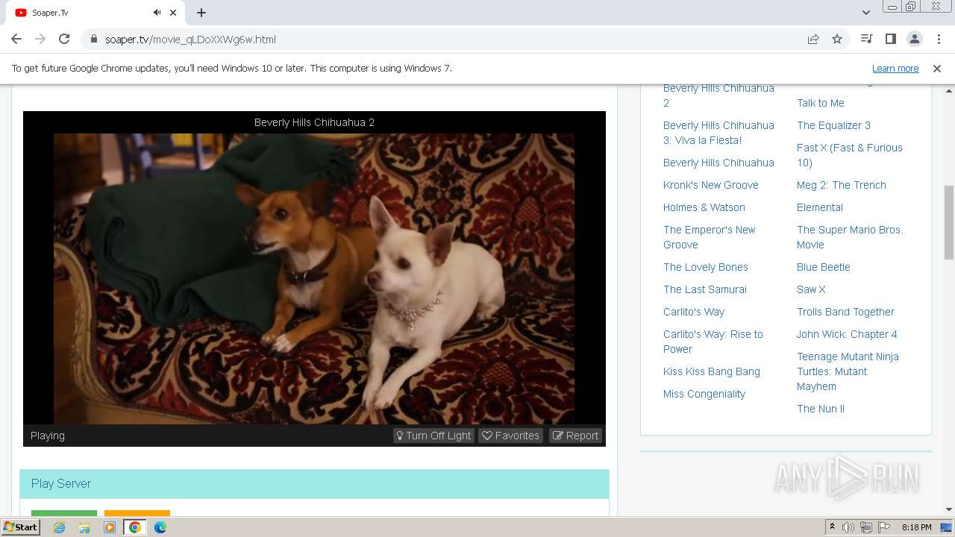955x537 pixels.
Task: Open The Nun II link
Action: pos(821,409)
